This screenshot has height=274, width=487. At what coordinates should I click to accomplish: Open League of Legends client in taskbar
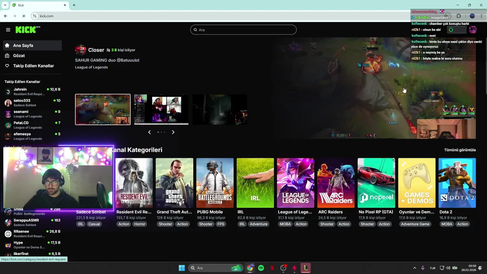(305, 268)
